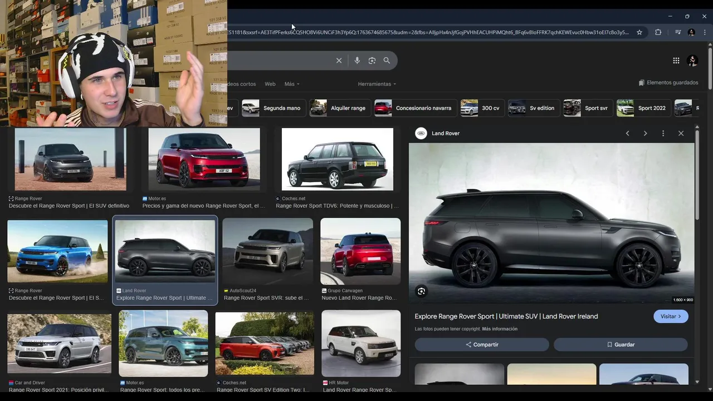Click the Land Rover logo in preview header
This screenshot has width=713, height=401.
(421, 133)
